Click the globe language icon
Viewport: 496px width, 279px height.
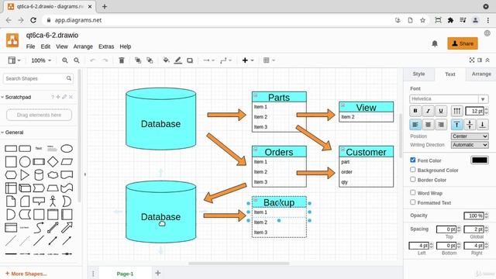487,33
